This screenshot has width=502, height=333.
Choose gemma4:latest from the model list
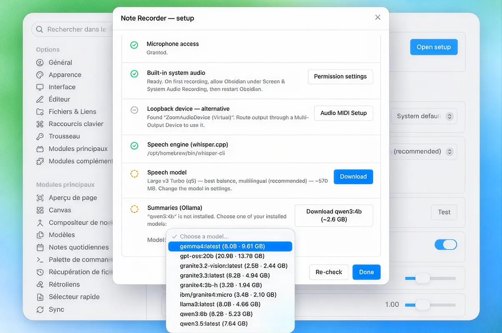(230, 246)
